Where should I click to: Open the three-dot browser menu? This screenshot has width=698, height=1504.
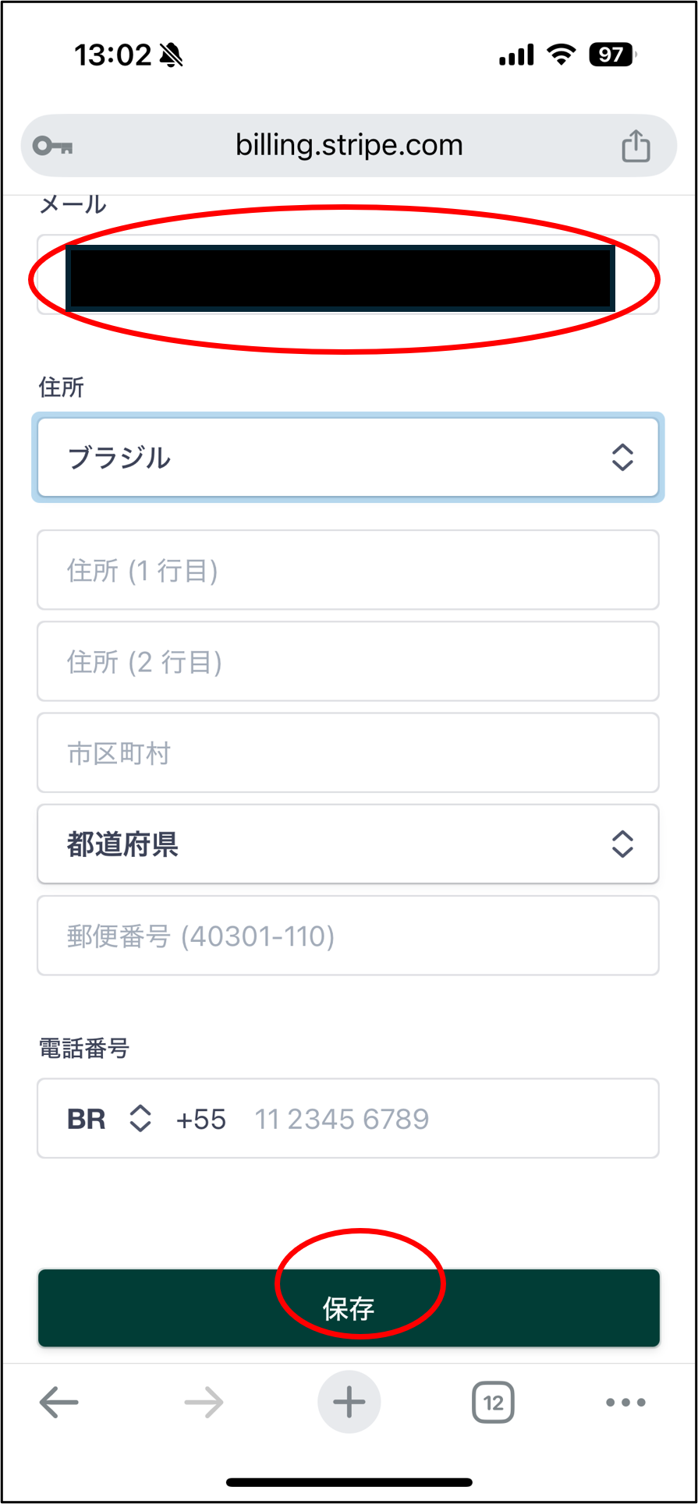click(625, 1402)
